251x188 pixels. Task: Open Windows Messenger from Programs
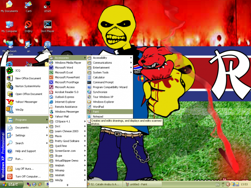point(68,112)
